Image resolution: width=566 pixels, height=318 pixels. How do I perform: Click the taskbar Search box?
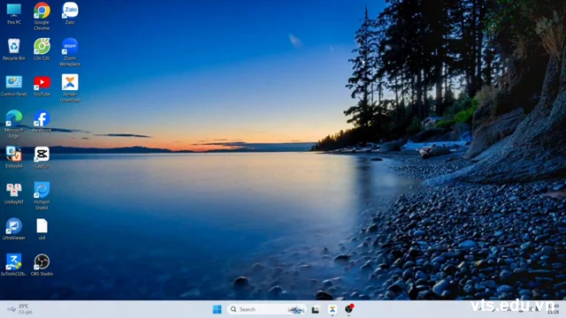[267, 309]
